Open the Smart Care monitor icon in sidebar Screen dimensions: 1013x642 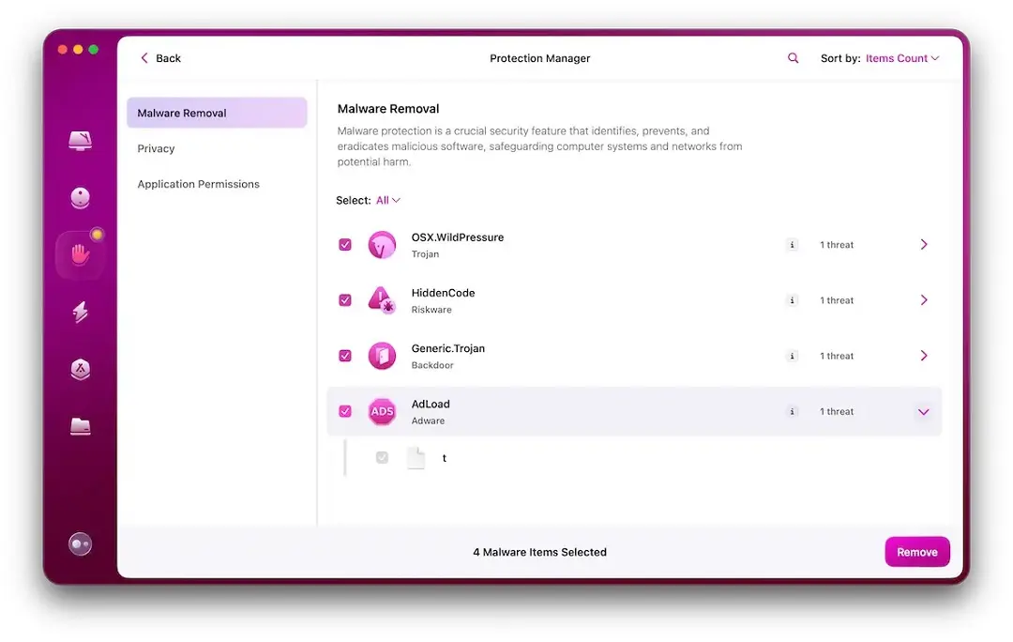(80, 140)
